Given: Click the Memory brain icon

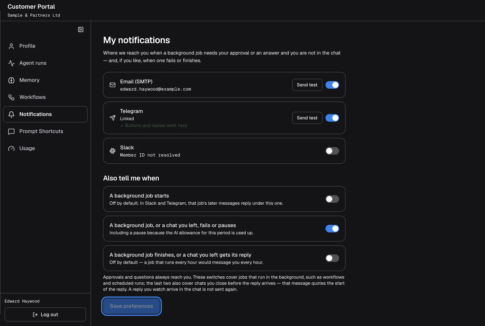Looking at the screenshot, I should pos(11,80).
